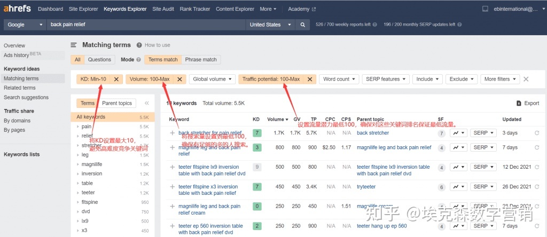This screenshot has width=547, height=237.
Task: Clear all filters with the X icon
Action: (x=526, y=79)
